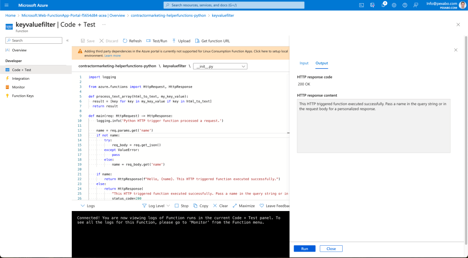Viewport: 468px width, 258px height.
Task: Click code line 12 name = req.params.get
Action: click(x=125, y=130)
